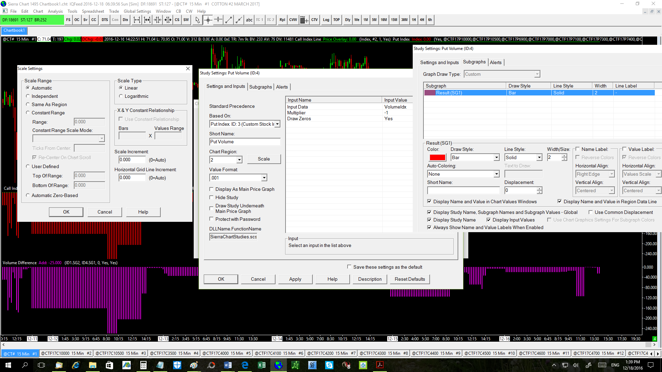This screenshot has height=372, width=662.
Task: Open the Draw Style Bar dropdown
Action: [496, 157]
